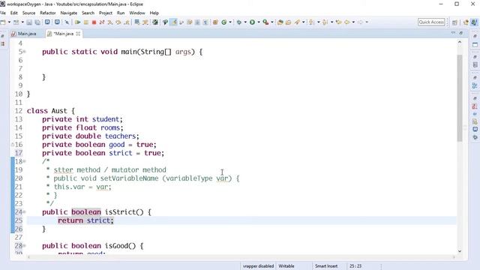Click the New Java Class green icon

pos(224,22)
